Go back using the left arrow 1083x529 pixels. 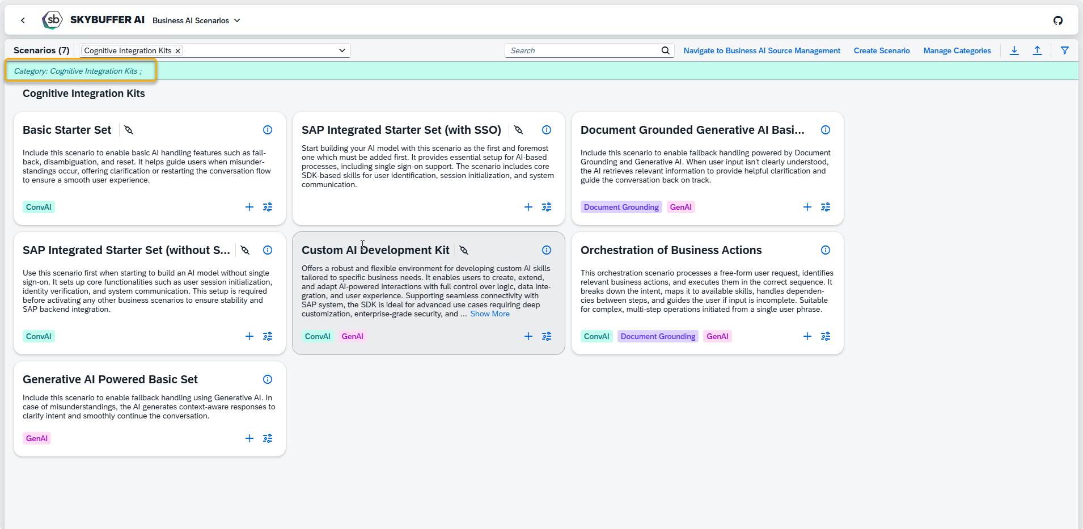pyautogui.click(x=23, y=20)
